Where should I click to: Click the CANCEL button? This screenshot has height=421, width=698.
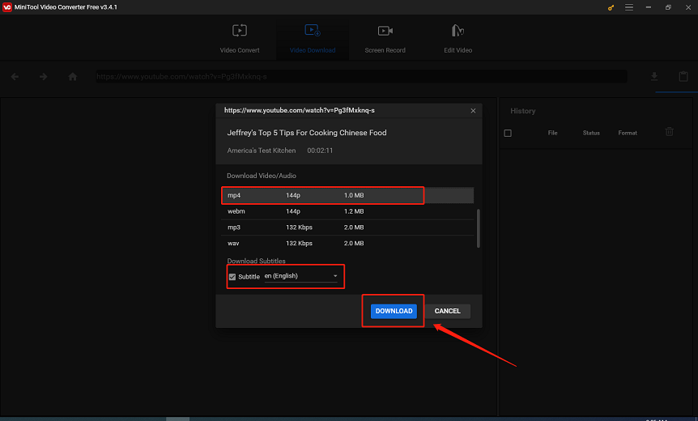pos(447,311)
